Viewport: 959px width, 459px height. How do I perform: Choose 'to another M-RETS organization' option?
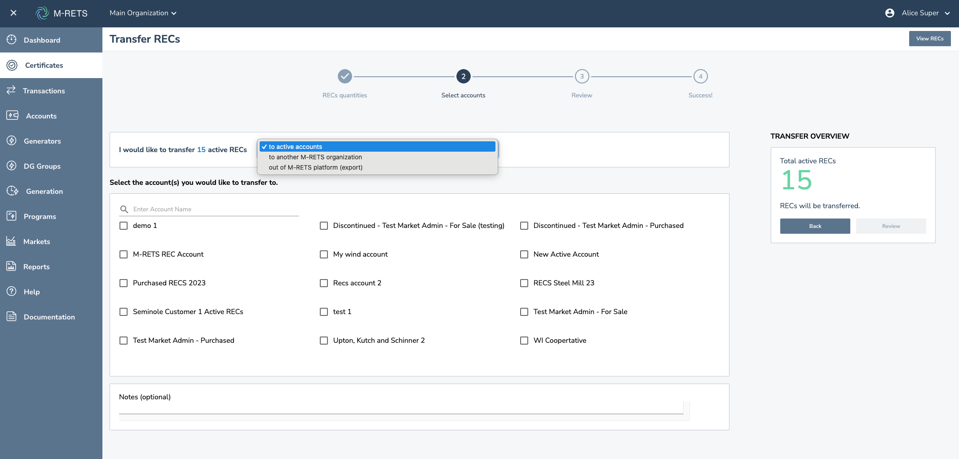(315, 157)
